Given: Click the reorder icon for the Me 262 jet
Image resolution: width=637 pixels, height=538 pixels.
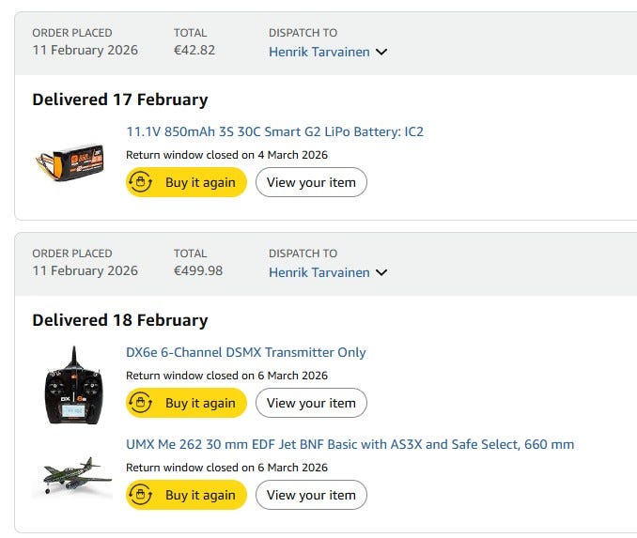Looking at the screenshot, I should click(x=141, y=495).
